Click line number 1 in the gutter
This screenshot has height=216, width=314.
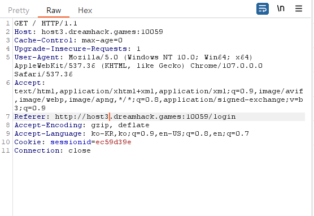pyautogui.click(x=8, y=23)
